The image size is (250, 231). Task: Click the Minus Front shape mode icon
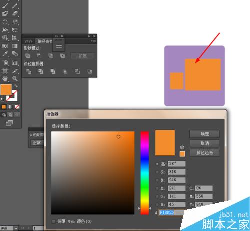(39, 56)
